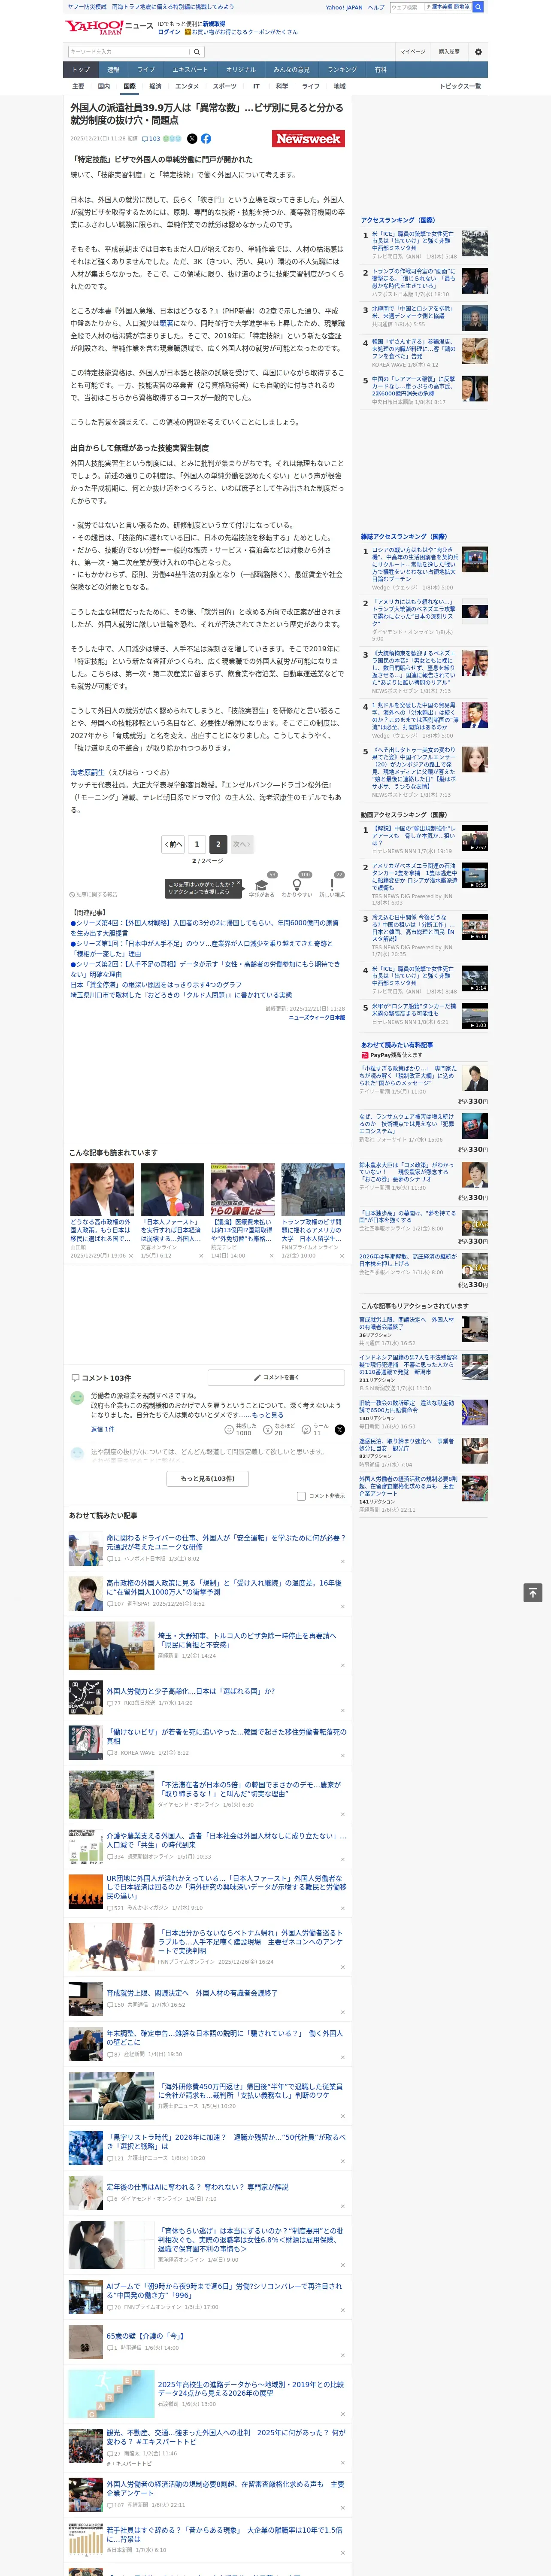Select the ランキング navigation tab
551x2576 pixels.
342,70
